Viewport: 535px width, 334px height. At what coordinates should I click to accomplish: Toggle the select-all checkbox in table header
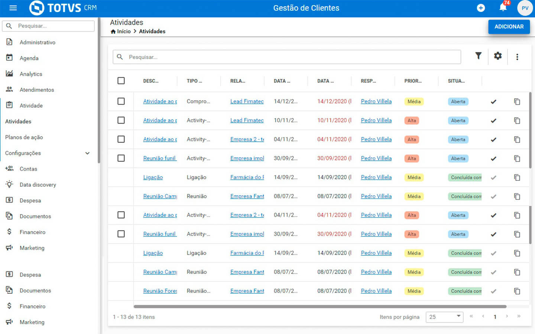pos(121,81)
